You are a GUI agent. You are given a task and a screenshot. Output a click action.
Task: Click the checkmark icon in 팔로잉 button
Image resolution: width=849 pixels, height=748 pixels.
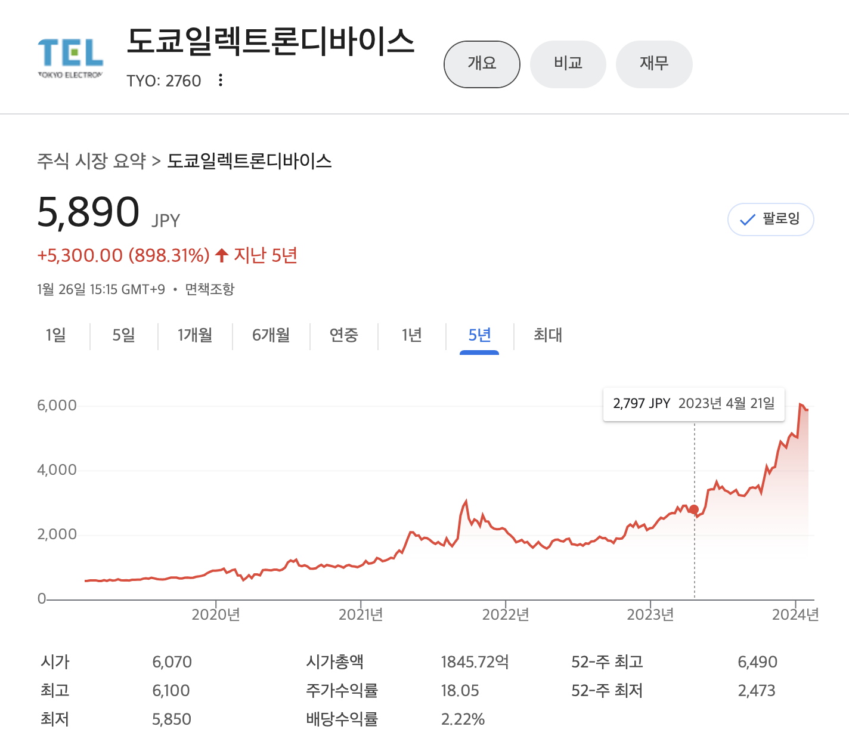coord(748,220)
